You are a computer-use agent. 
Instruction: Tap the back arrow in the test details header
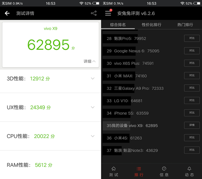tap(7, 13)
